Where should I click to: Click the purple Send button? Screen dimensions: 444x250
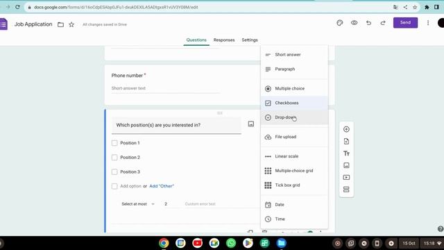[x=405, y=23]
